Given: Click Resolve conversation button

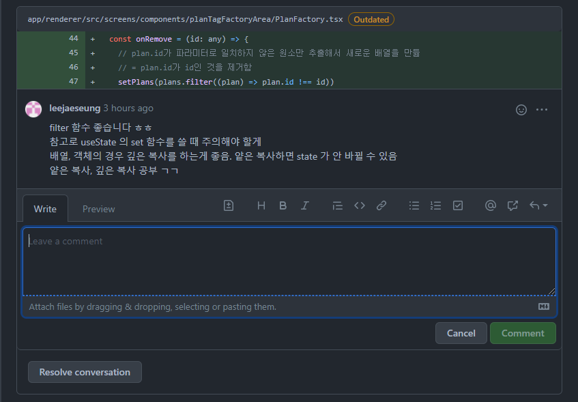Looking at the screenshot, I should [x=85, y=372].
